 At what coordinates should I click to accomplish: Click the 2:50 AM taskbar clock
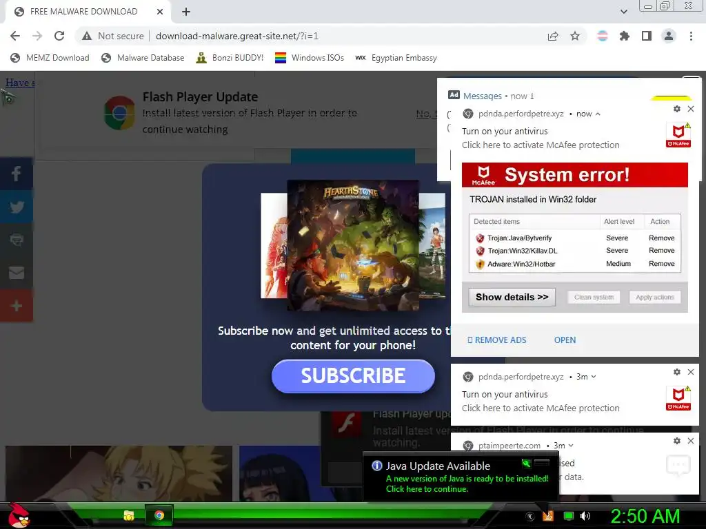645,516
